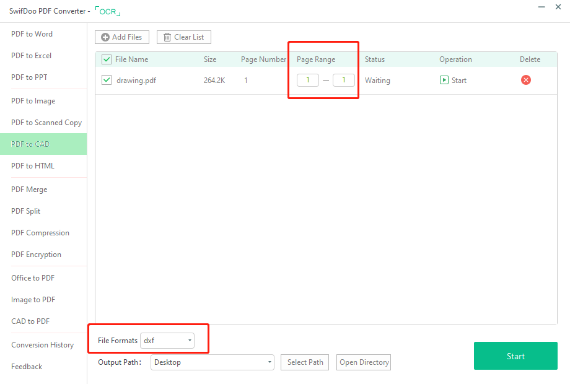
Task: Click the Status column header
Action: click(x=375, y=59)
